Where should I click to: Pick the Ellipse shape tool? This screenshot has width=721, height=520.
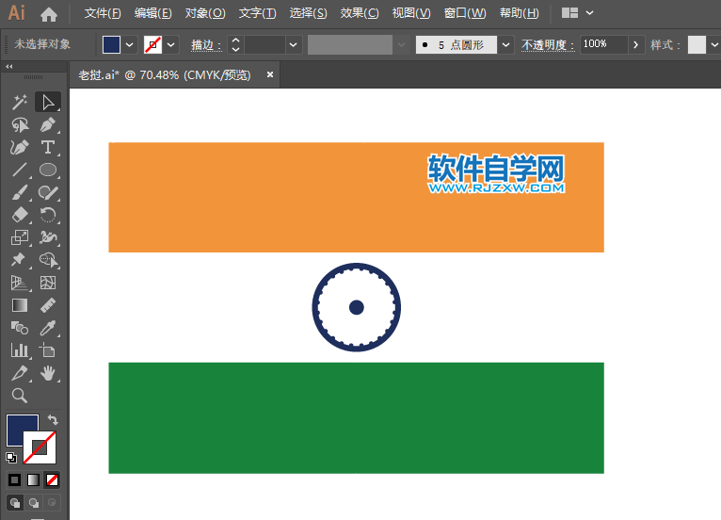(48, 171)
